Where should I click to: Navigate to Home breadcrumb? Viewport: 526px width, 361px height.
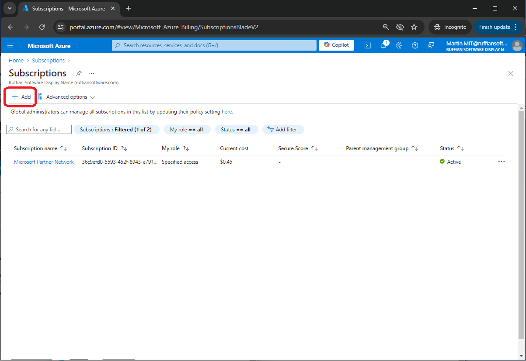(16, 61)
